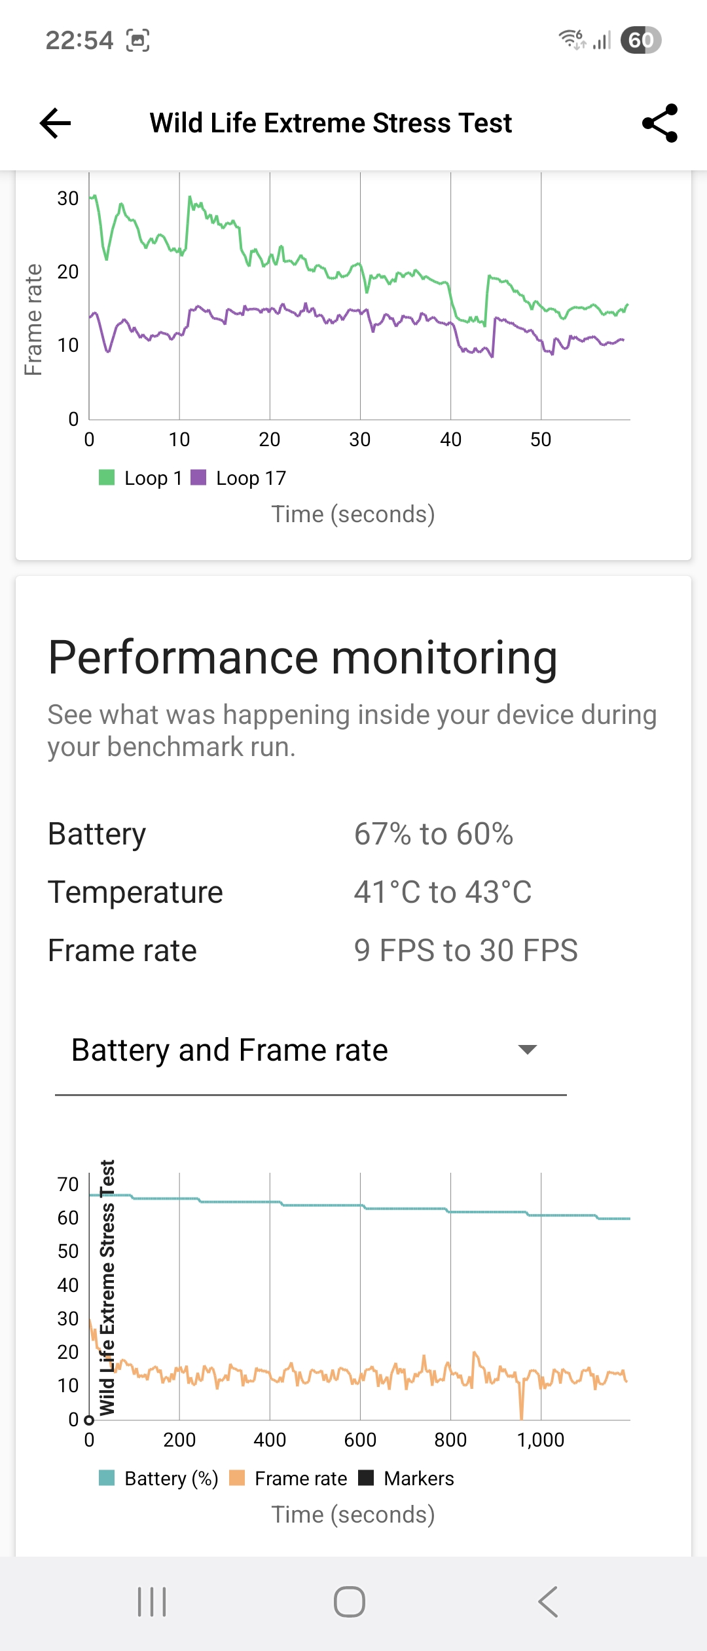This screenshot has width=707, height=1651.
Task: Tap the Wi-Fi status bar icon
Action: pos(572,39)
